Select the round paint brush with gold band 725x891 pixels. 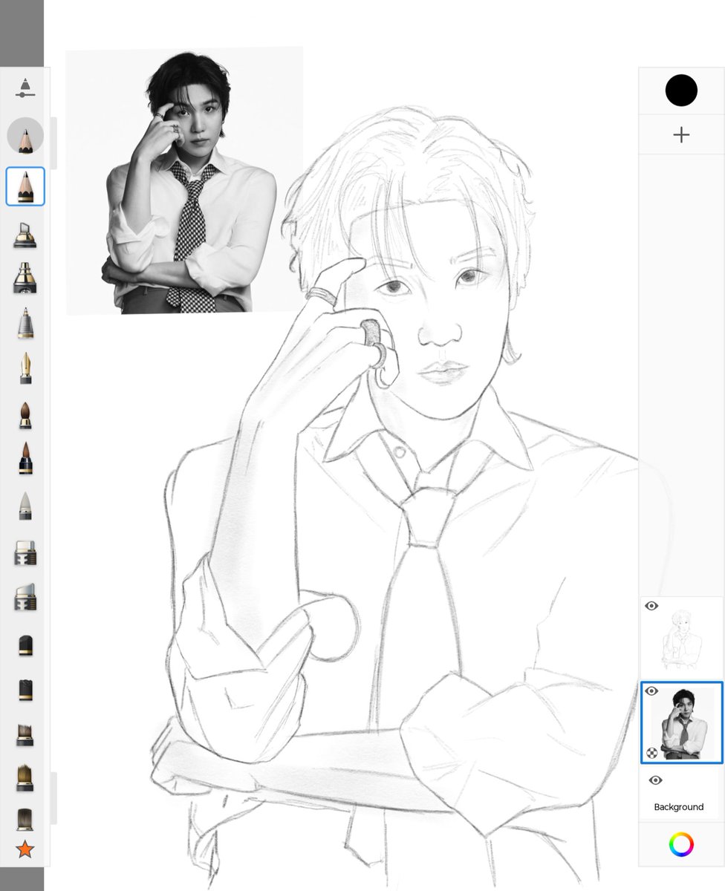pyautogui.click(x=25, y=414)
